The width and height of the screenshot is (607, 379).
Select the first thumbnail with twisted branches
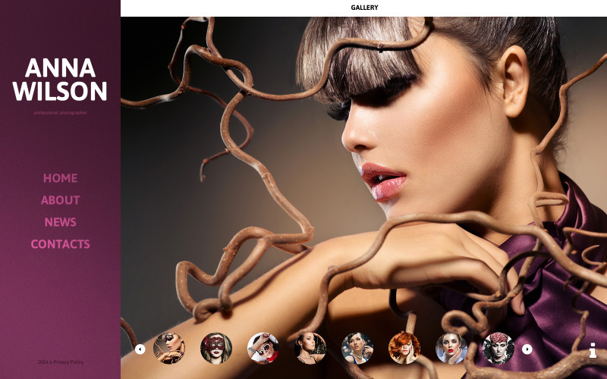[169, 348]
